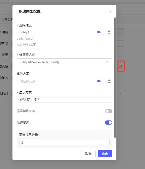The height and width of the screenshot is (169, 145).
Task: Click the pencil edit icon outlined in red
Action: tap(121, 66)
